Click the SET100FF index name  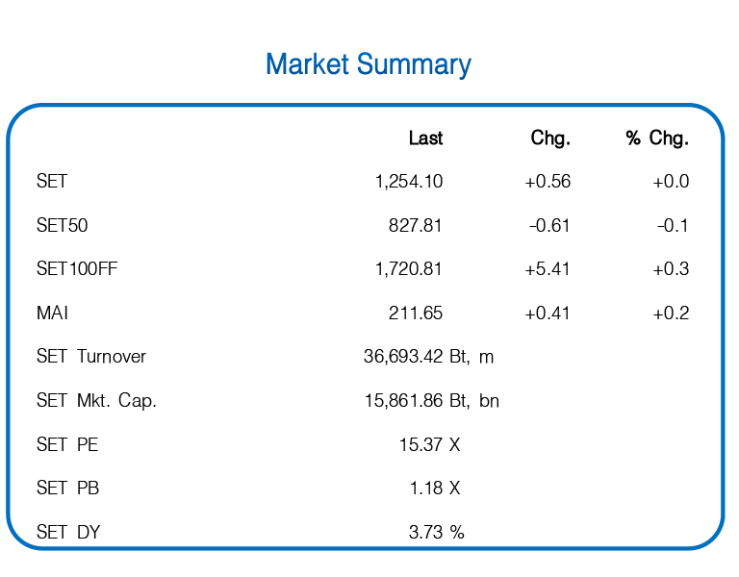[77, 269]
